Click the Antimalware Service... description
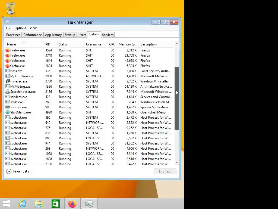Image resolution: width=278 pixels, height=209 pixels. 156,86
